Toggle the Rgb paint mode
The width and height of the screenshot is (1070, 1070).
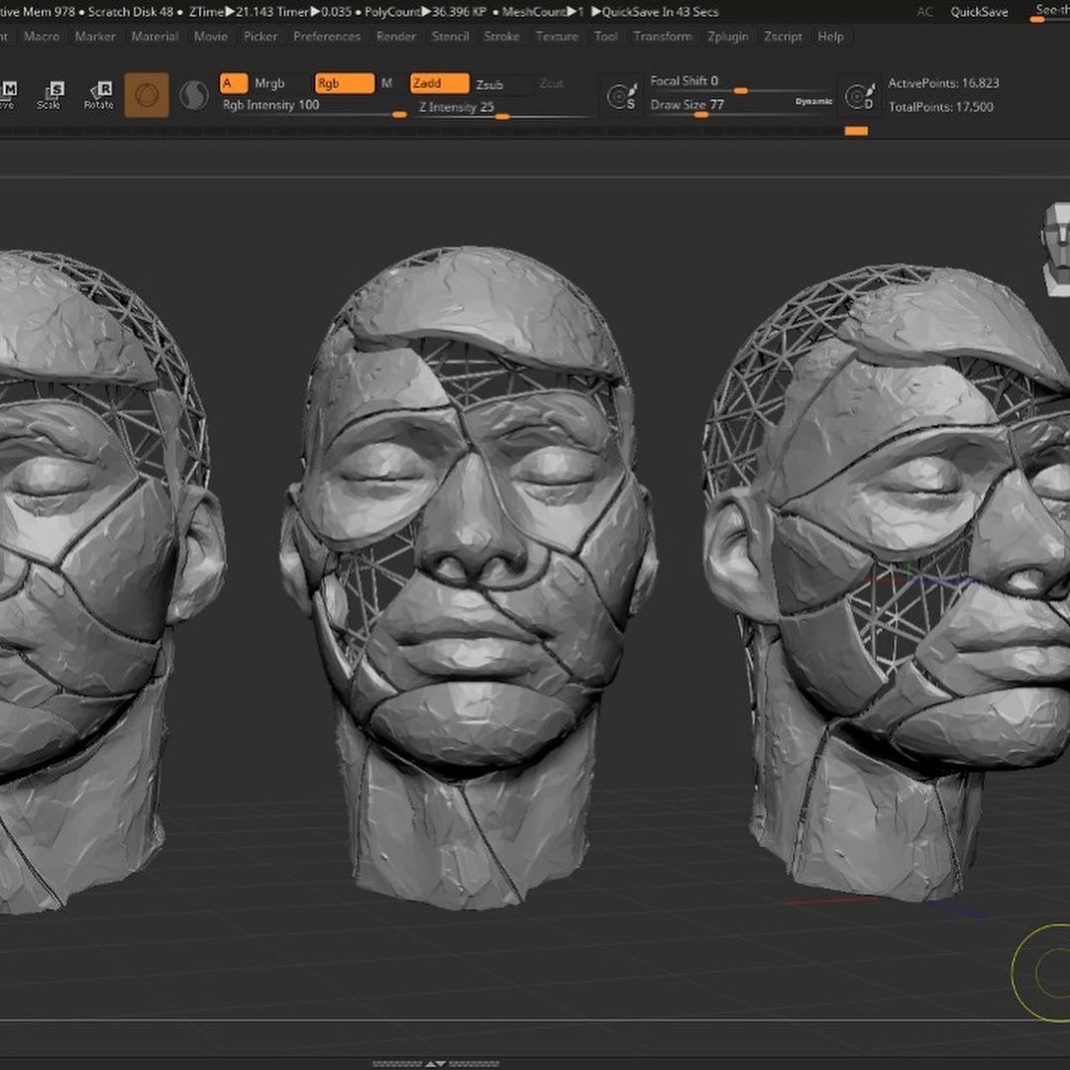coord(344,84)
